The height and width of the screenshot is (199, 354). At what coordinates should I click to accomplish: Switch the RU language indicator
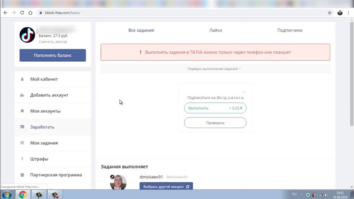point(294,194)
